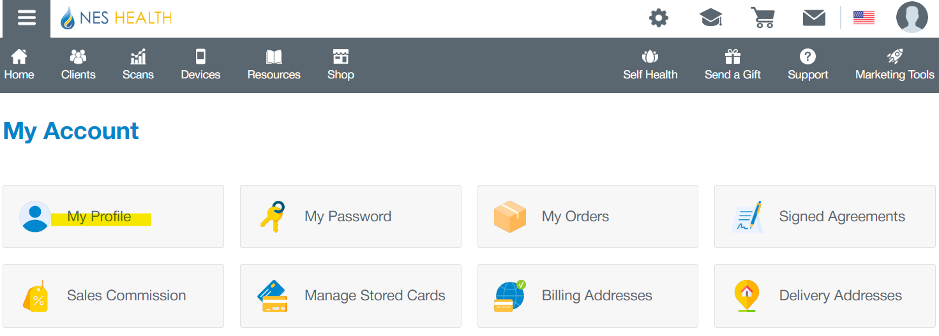Open the My Profile tile
Screen dimensions: 939x336
[x=113, y=216]
